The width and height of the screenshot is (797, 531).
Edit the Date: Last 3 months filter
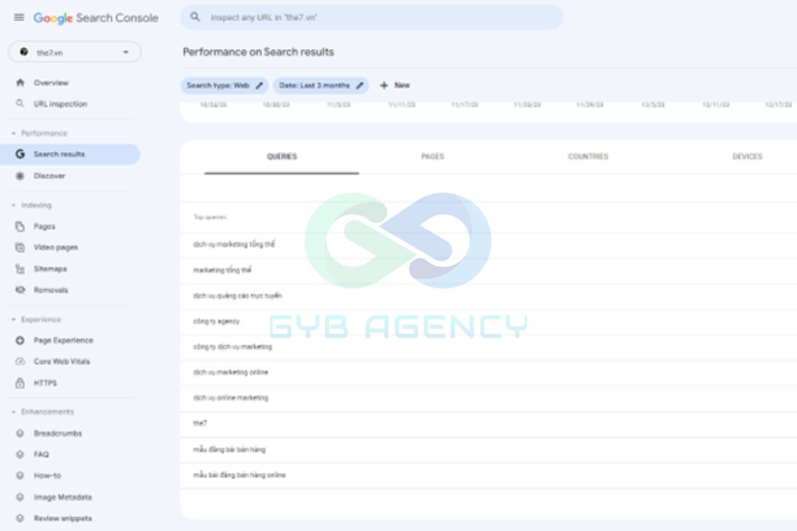pyautogui.click(x=321, y=86)
